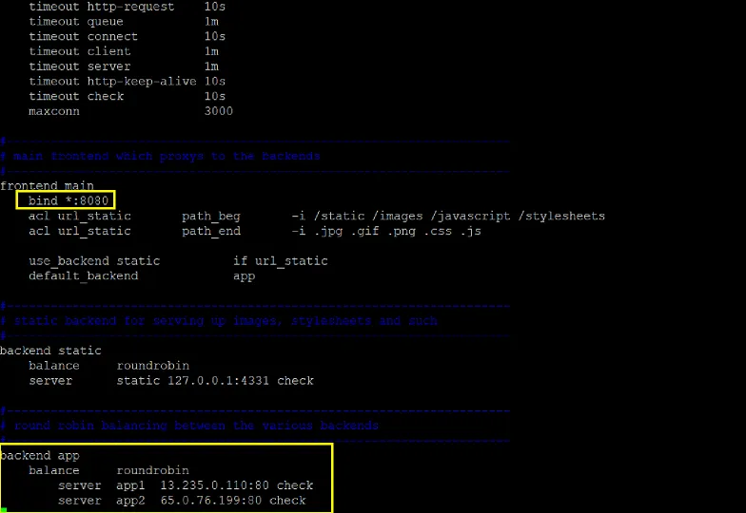Click the backend static section header
Image resolution: width=746 pixels, height=513 pixels.
coord(50,351)
